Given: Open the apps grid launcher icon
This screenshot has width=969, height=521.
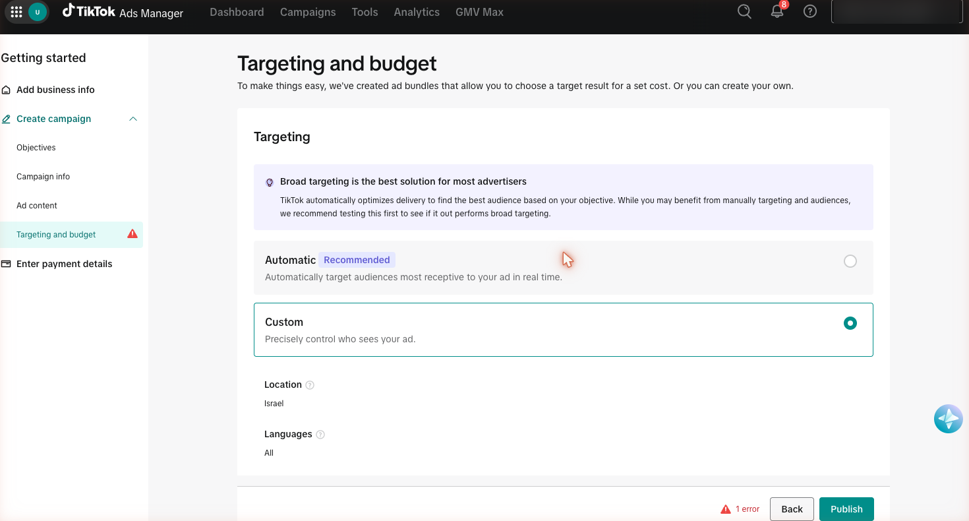Looking at the screenshot, I should click(x=16, y=12).
